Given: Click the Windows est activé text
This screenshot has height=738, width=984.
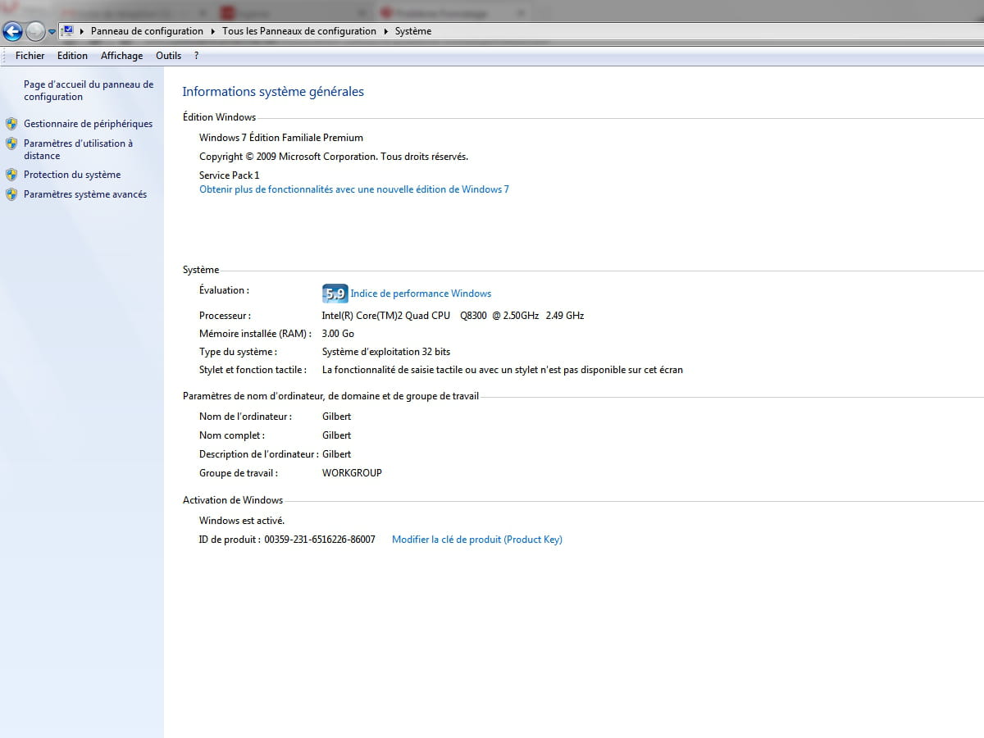Looking at the screenshot, I should pyautogui.click(x=242, y=521).
